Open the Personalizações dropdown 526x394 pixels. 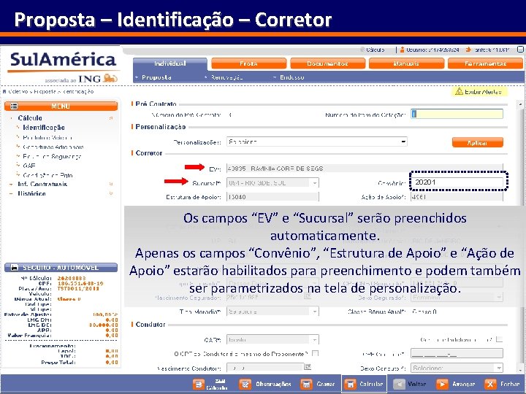tap(316, 142)
